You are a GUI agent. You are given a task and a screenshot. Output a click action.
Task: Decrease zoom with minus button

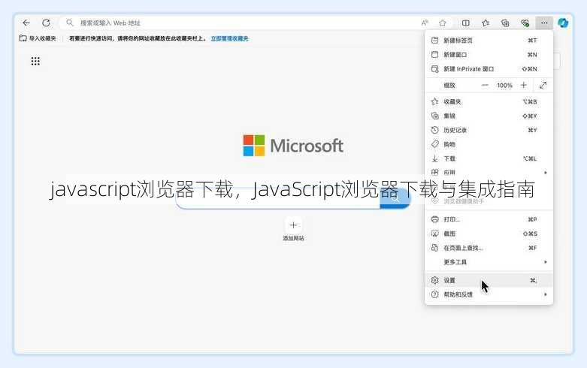point(485,86)
